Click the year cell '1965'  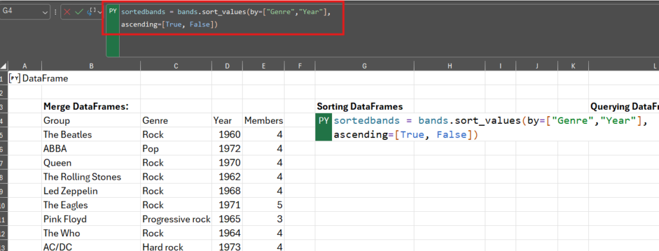click(x=227, y=219)
